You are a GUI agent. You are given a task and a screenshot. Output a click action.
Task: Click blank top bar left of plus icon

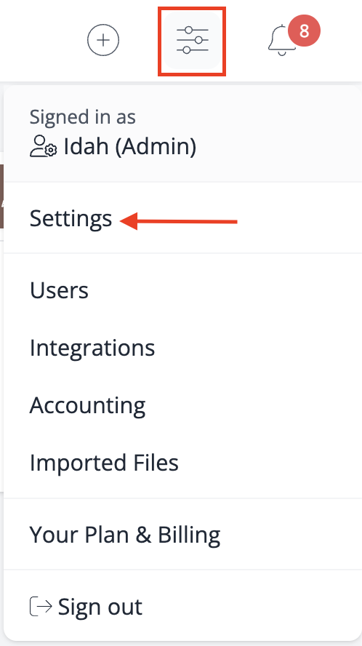coord(41,40)
